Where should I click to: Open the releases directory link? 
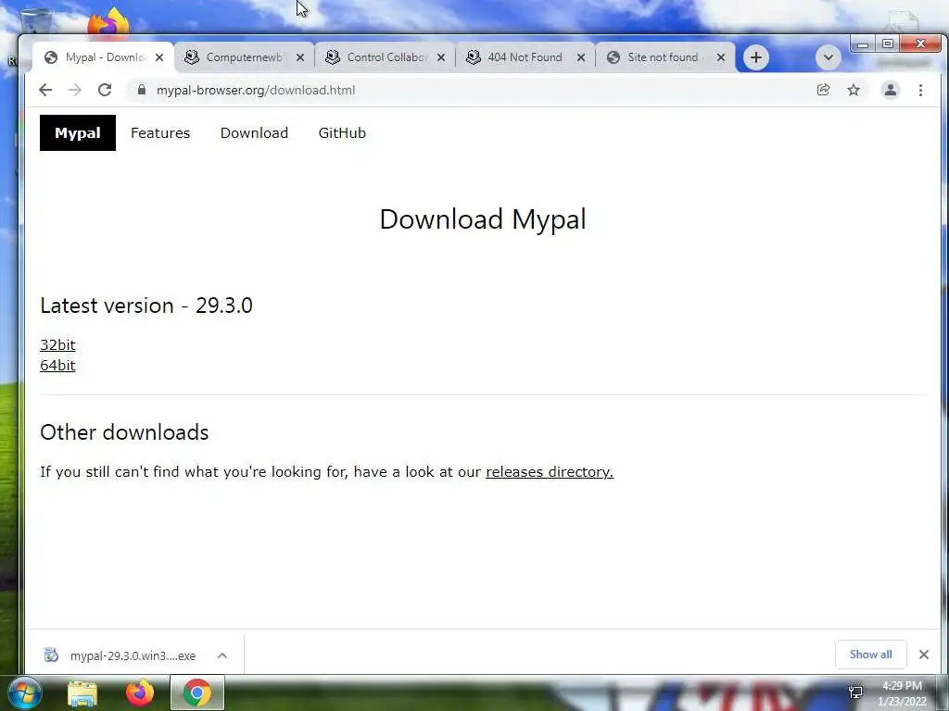pos(550,471)
